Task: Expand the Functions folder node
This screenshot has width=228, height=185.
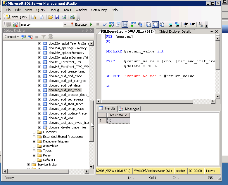Action: click(x=34, y=132)
